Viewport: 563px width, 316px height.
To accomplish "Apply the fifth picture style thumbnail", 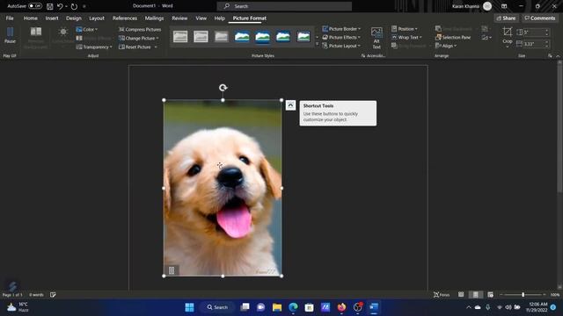I will coord(262,37).
